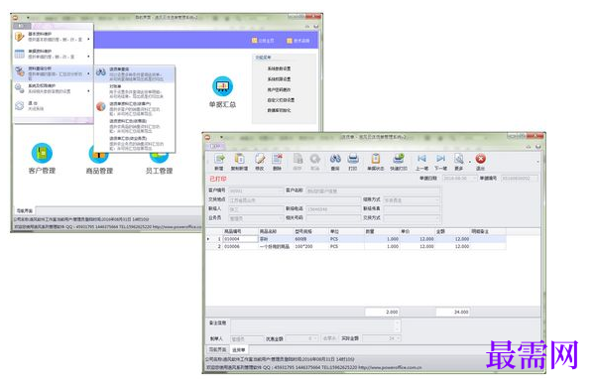This screenshot has width=597, height=386.
Task: Open 客户管理 round icon in main window
Action: [x=42, y=153]
